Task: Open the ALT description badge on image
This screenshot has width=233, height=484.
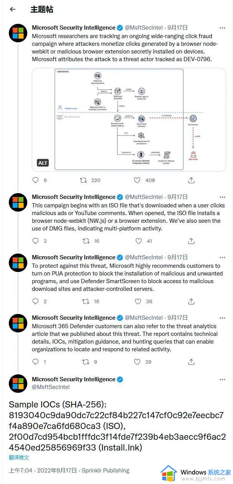Action: [x=43, y=163]
